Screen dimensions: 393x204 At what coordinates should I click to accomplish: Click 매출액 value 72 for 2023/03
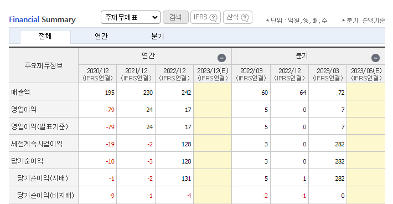pos(341,93)
